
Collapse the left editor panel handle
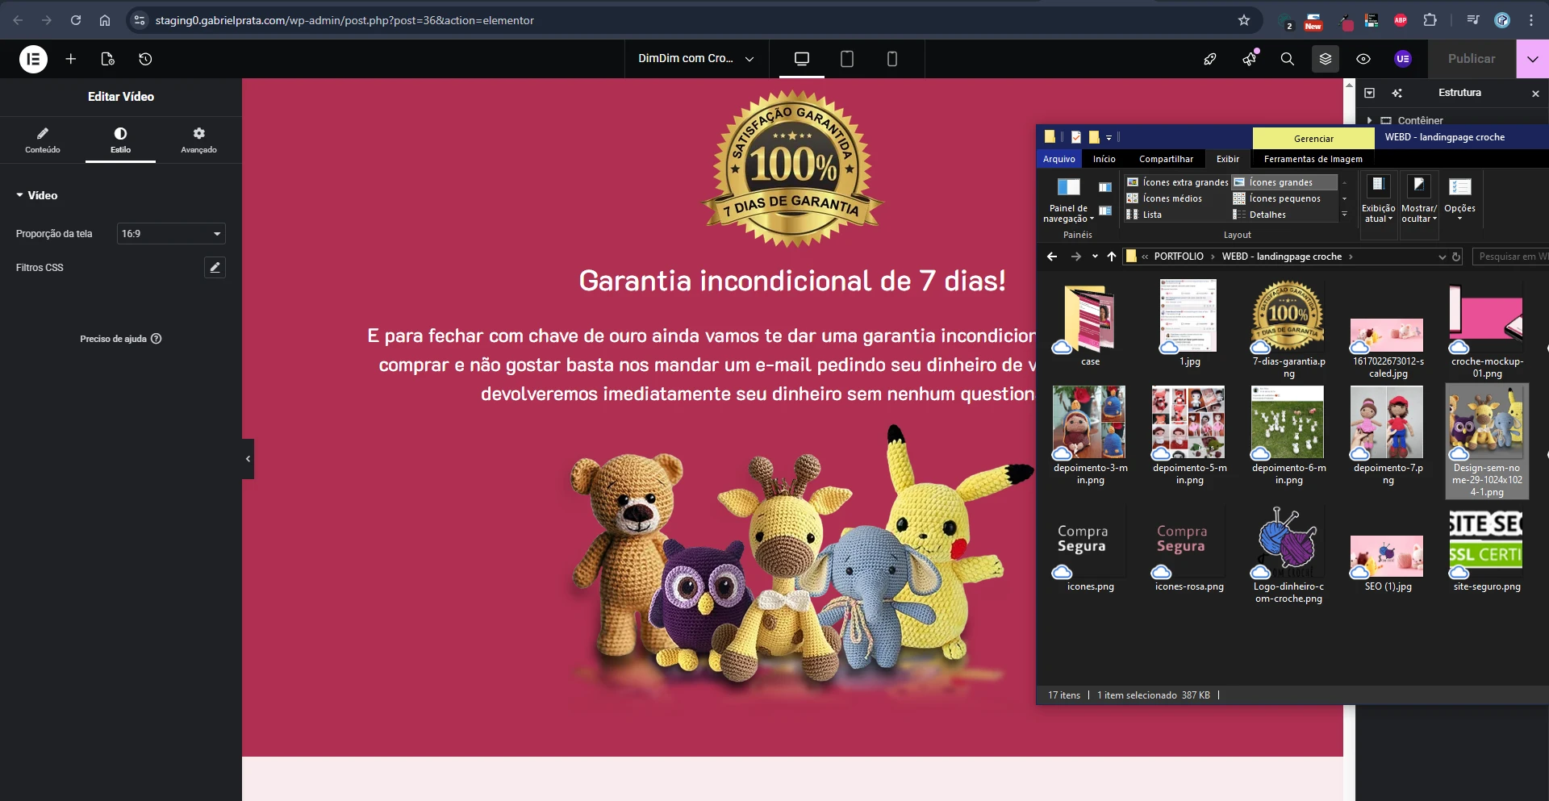pos(248,459)
